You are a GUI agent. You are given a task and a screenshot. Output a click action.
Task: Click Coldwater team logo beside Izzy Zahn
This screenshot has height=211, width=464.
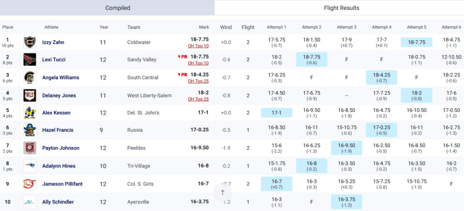pyautogui.click(x=30, y=42)
